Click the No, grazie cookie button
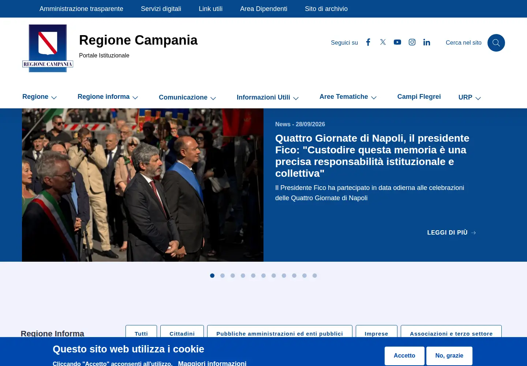 [449, 356]
